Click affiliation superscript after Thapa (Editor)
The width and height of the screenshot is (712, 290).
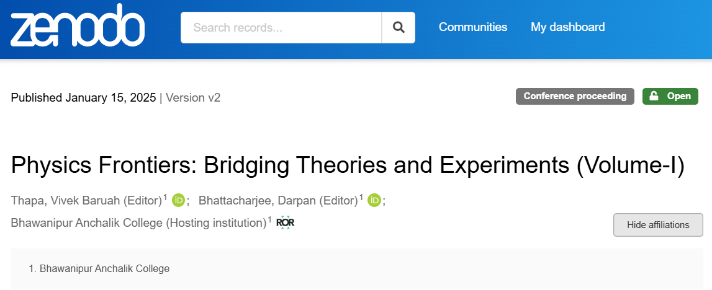click(165, 197)
